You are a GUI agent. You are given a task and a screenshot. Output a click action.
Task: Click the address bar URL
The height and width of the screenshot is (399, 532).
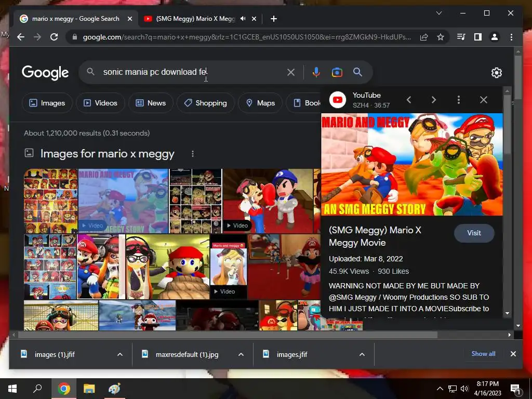247,37
